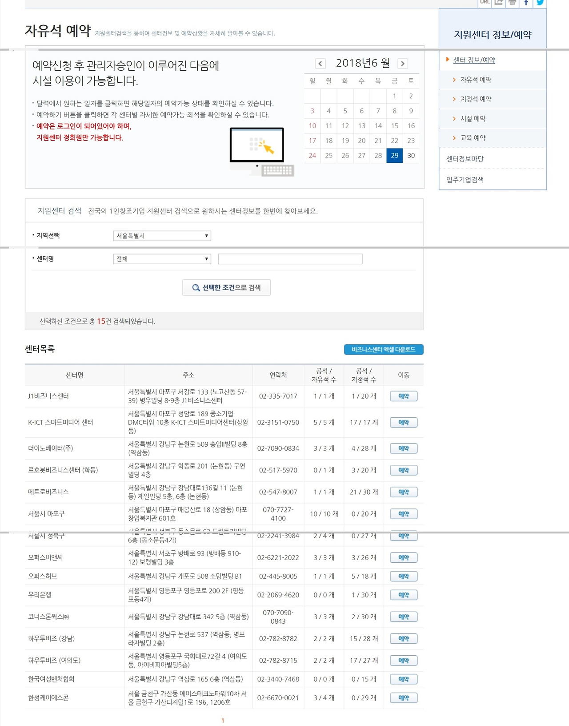Select June 20 on calendar
The image size is (569, 726).
(362, 141)
